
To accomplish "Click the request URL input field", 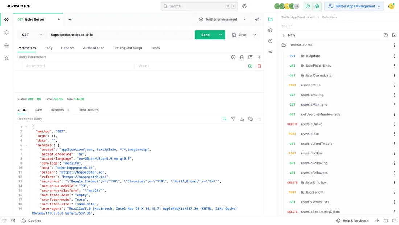I will tap(120, 35).
